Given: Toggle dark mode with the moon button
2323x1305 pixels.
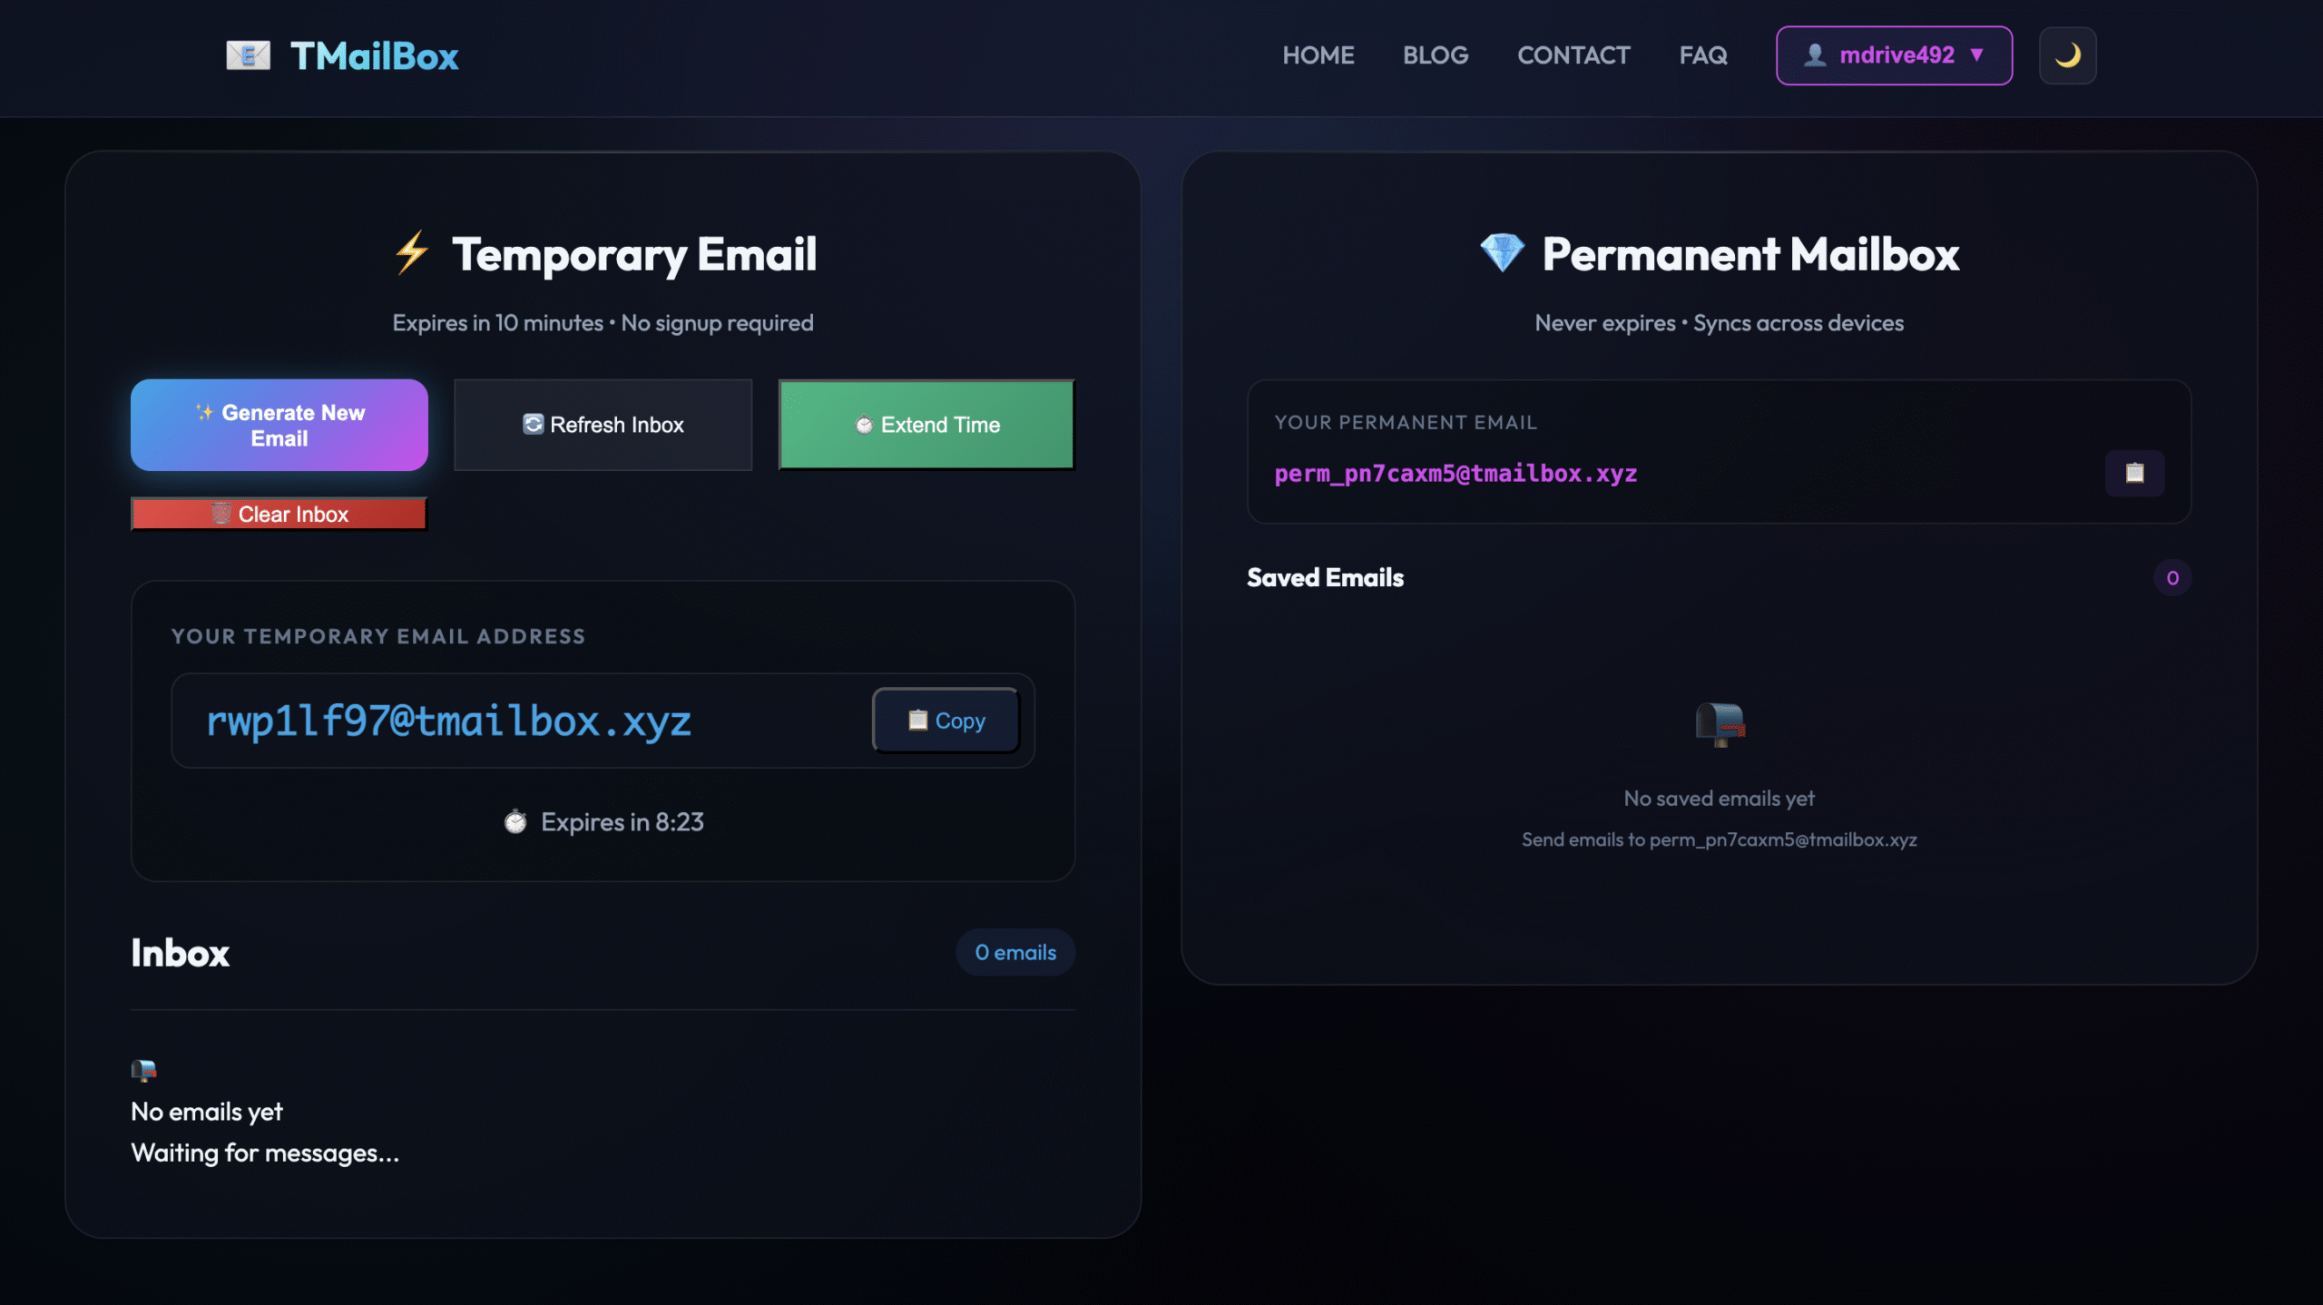Looking at the screenshot, I should point(2068,55).
